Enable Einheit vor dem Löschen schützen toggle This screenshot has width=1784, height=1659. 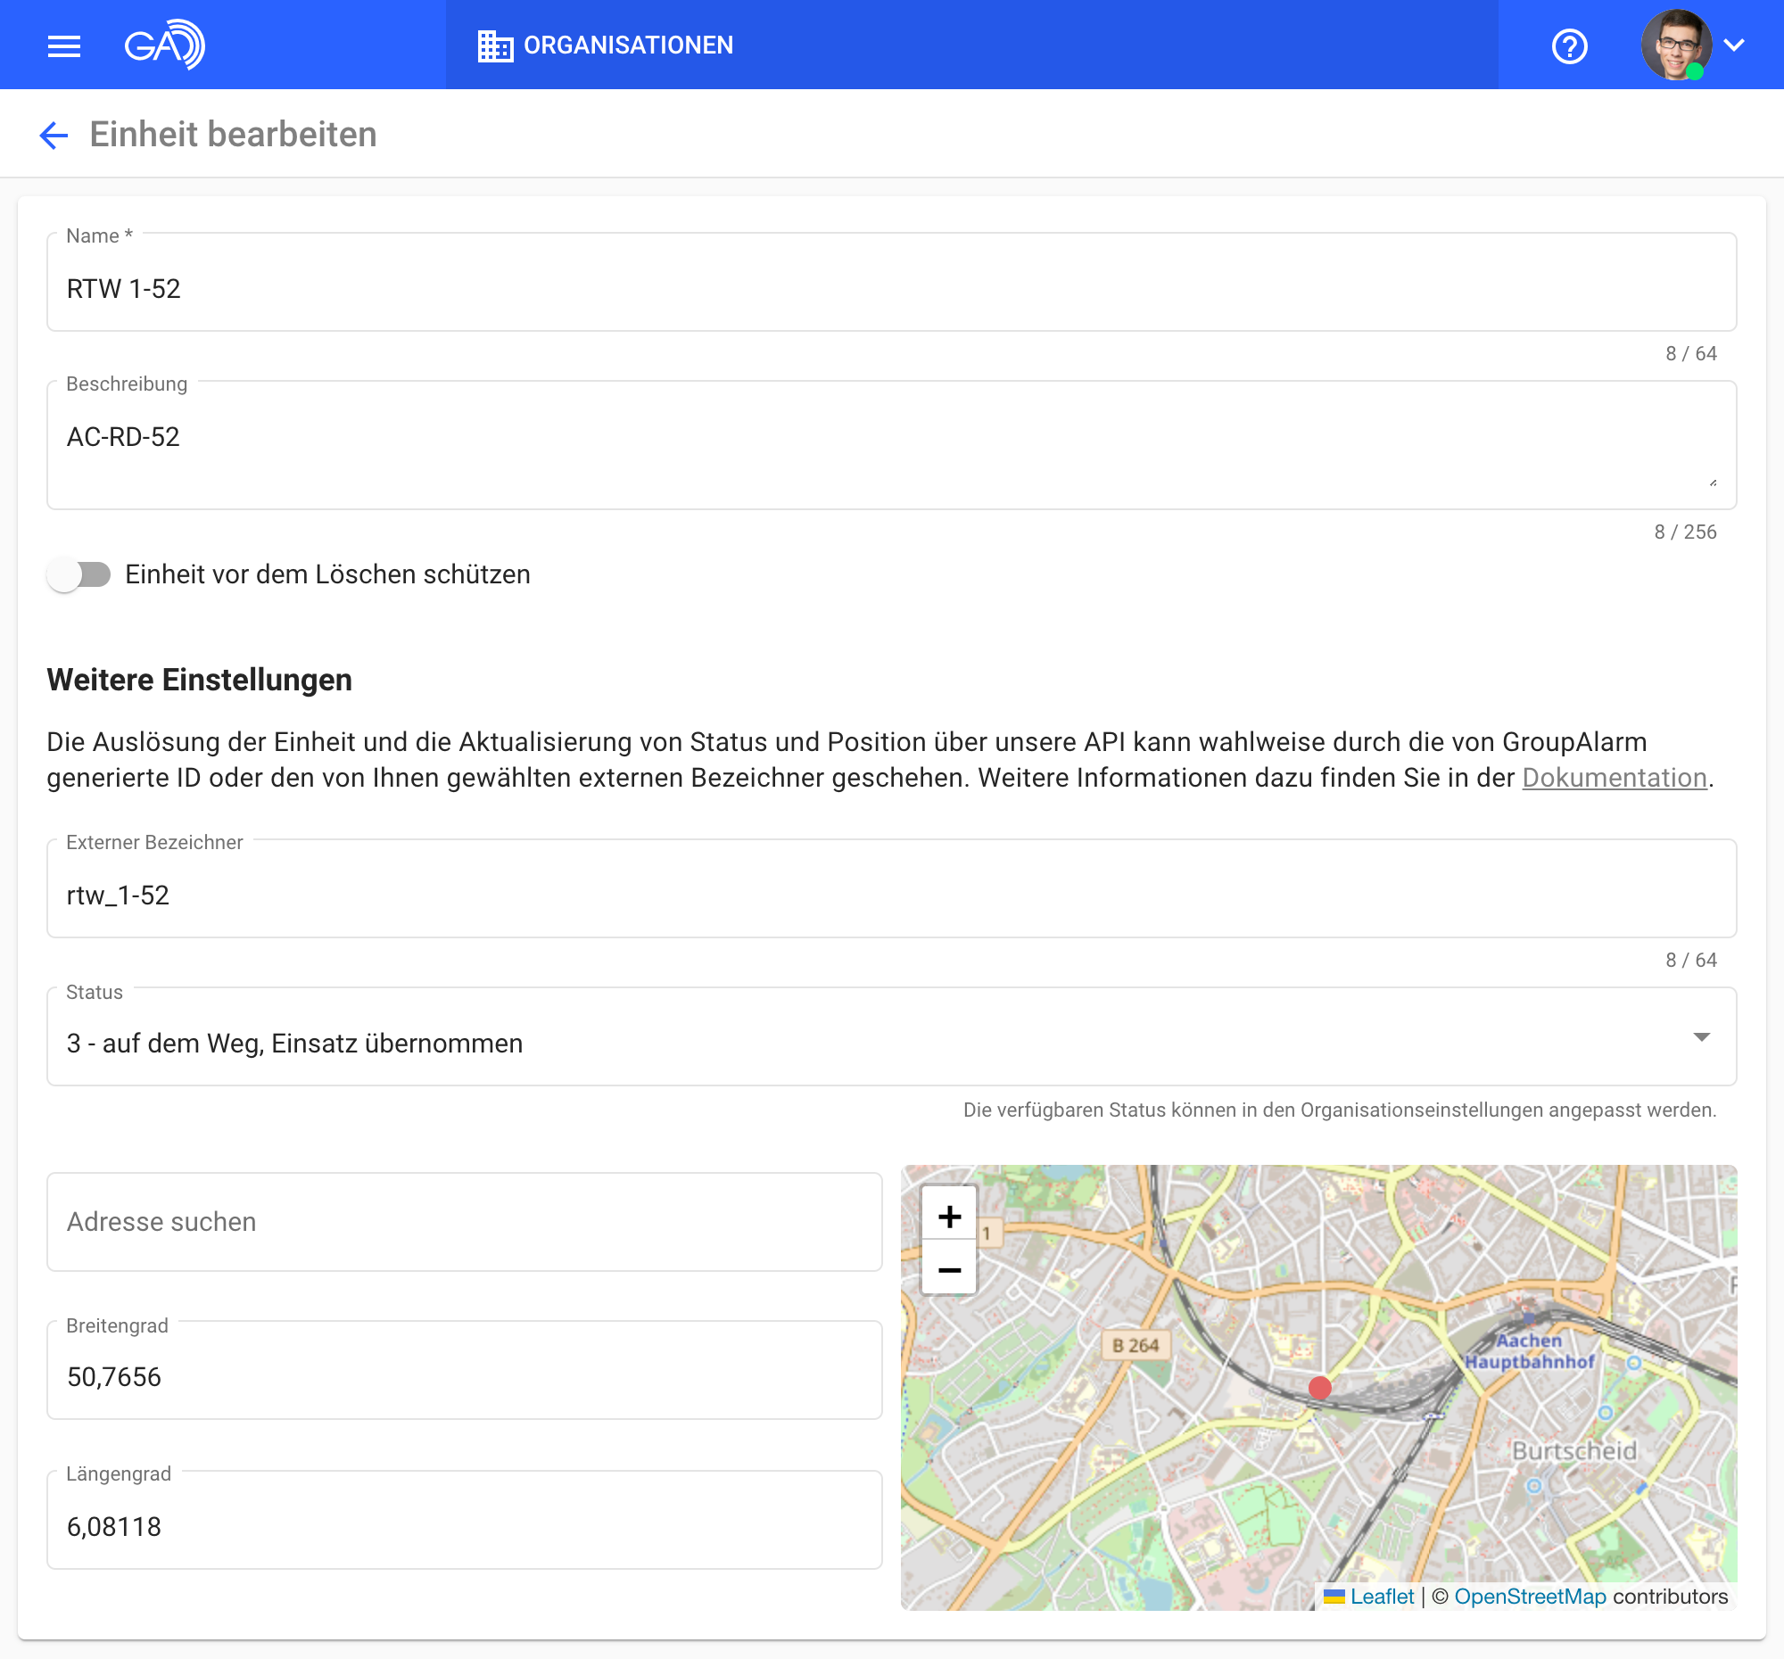79,574
